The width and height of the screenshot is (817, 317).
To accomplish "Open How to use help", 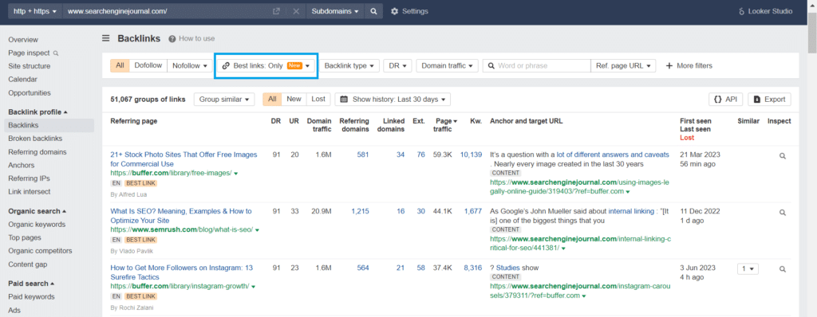I will pos(191,38).
